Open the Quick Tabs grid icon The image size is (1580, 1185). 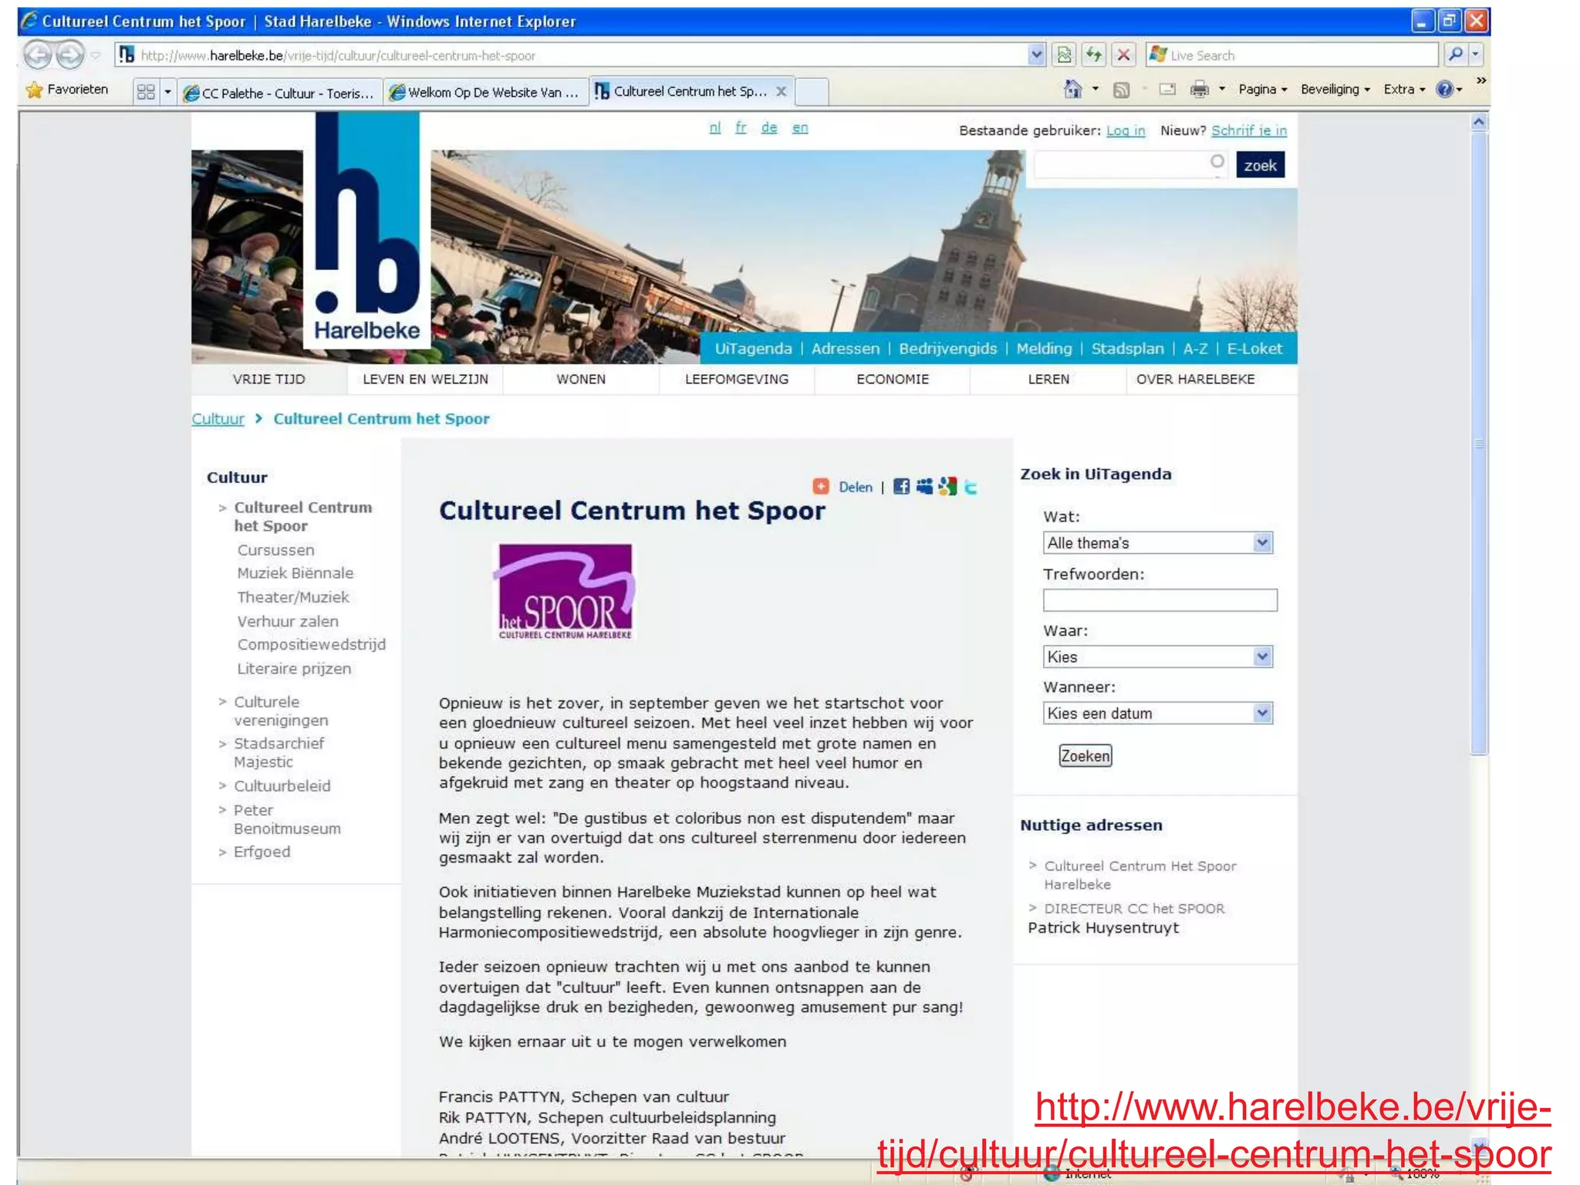point(145,92)
